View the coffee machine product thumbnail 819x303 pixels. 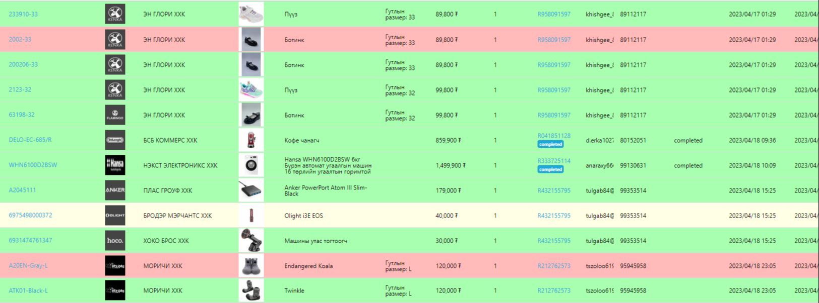pos(251,140)
